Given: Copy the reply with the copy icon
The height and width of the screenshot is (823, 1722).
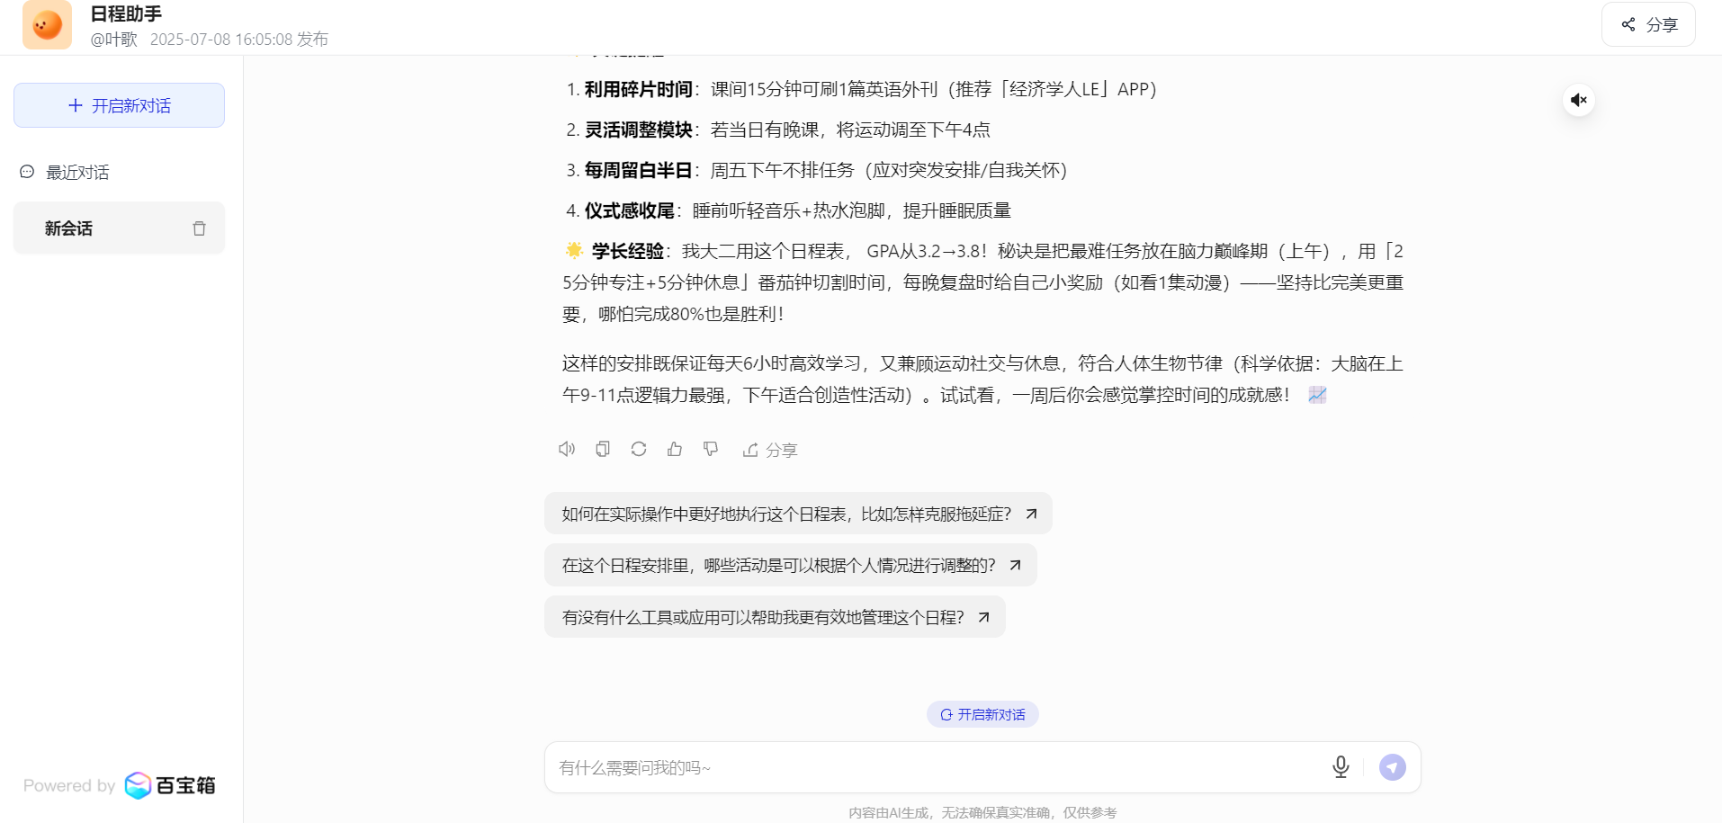Looking at the screenshot, I should (x=603, y=449).
